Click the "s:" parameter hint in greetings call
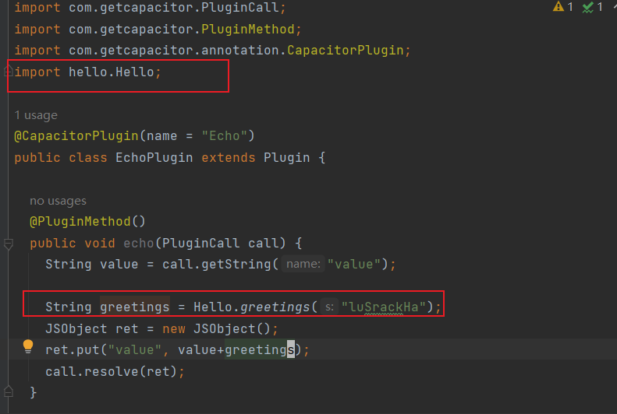The image size is (617, 414). click(329, 307)
